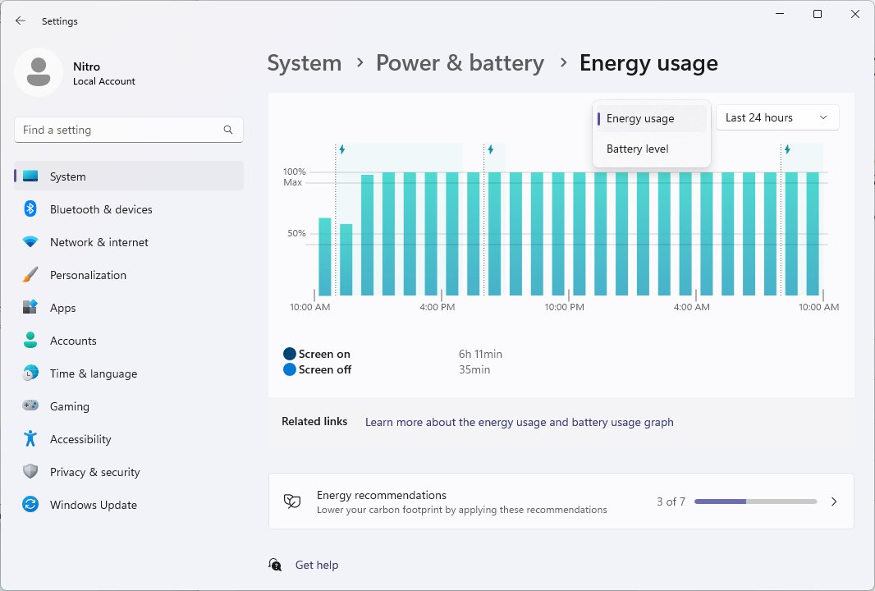
Task: Click the Privacy shield icon
Action: [30, 472]
